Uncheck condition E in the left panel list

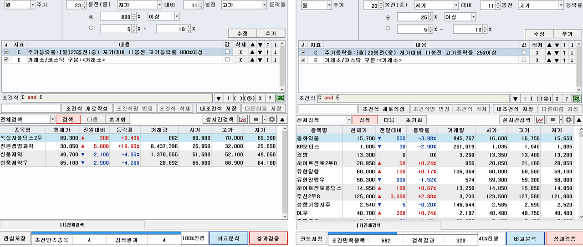click(6, 60)
